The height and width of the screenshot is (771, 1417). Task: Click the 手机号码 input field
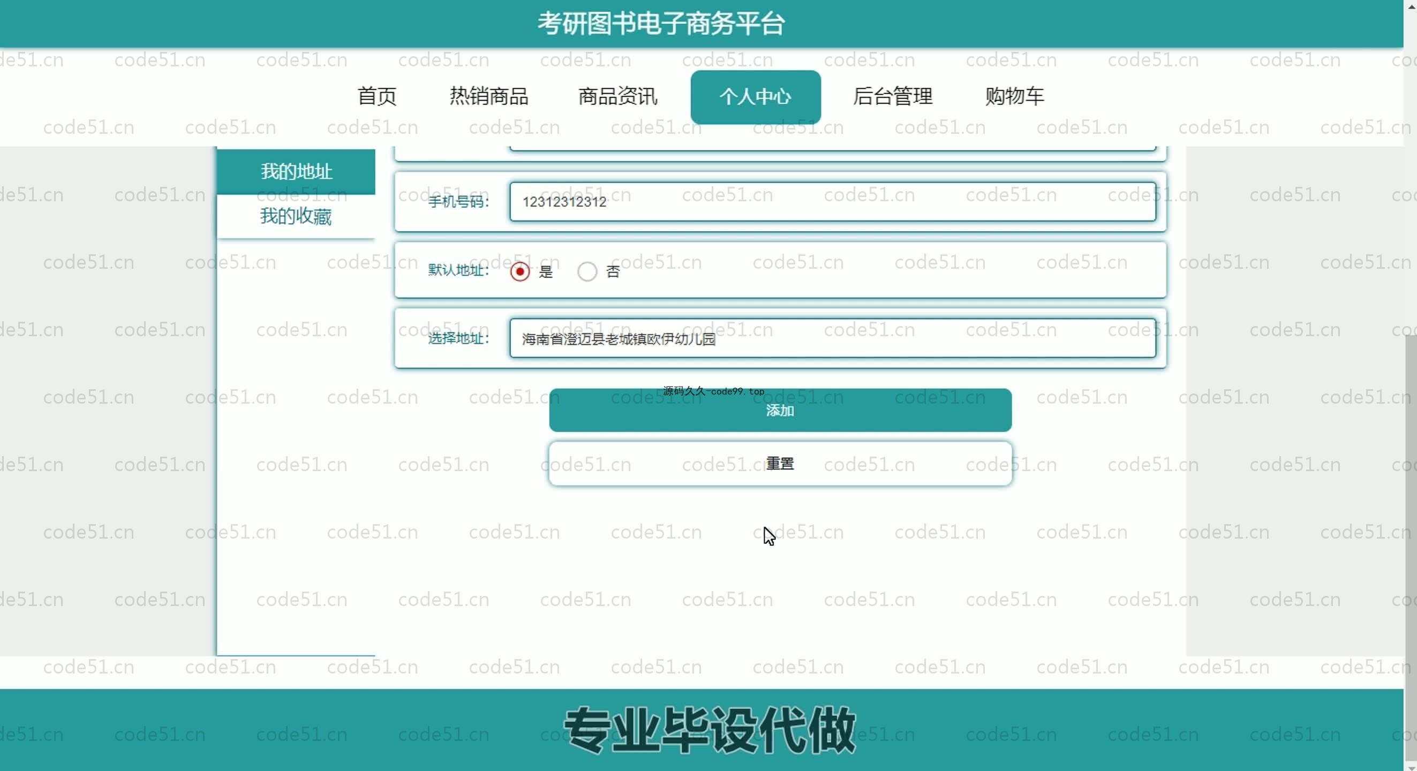click(x=832, y=202)
